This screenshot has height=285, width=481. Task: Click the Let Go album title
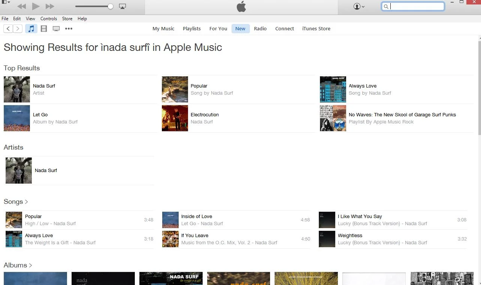(40, 115)
